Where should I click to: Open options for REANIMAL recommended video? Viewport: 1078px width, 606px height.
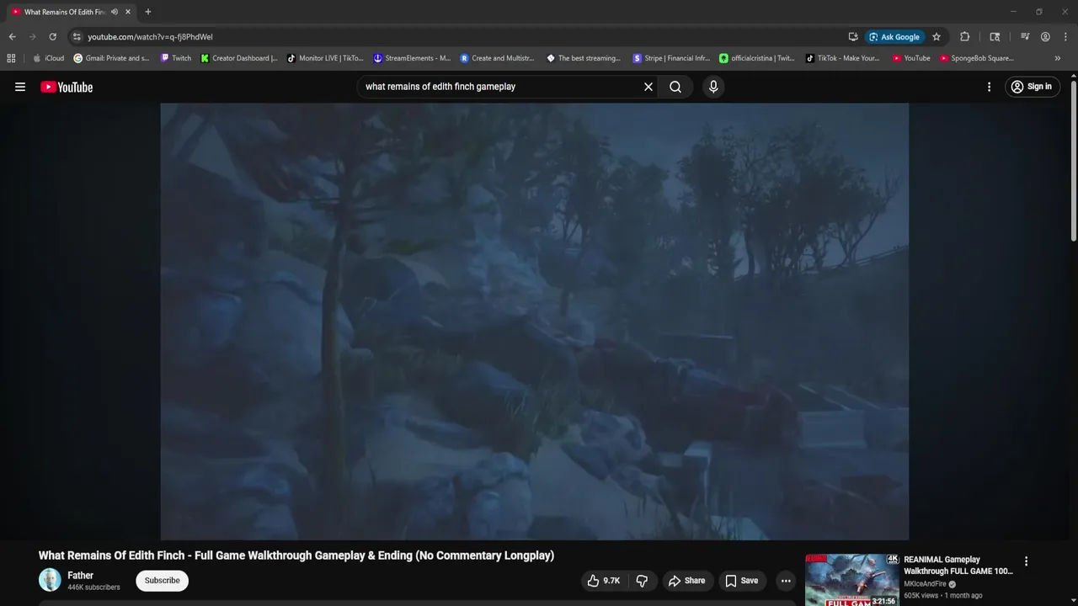pos(1026,561)
